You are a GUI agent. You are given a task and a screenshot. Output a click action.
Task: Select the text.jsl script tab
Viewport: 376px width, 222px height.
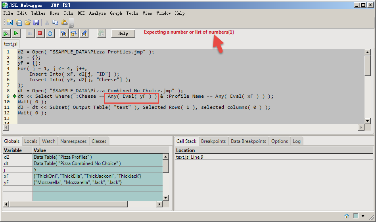tap(11, 44)
